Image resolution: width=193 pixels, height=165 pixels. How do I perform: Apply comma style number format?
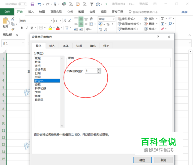pyautogui.click(x=113, y=24)
